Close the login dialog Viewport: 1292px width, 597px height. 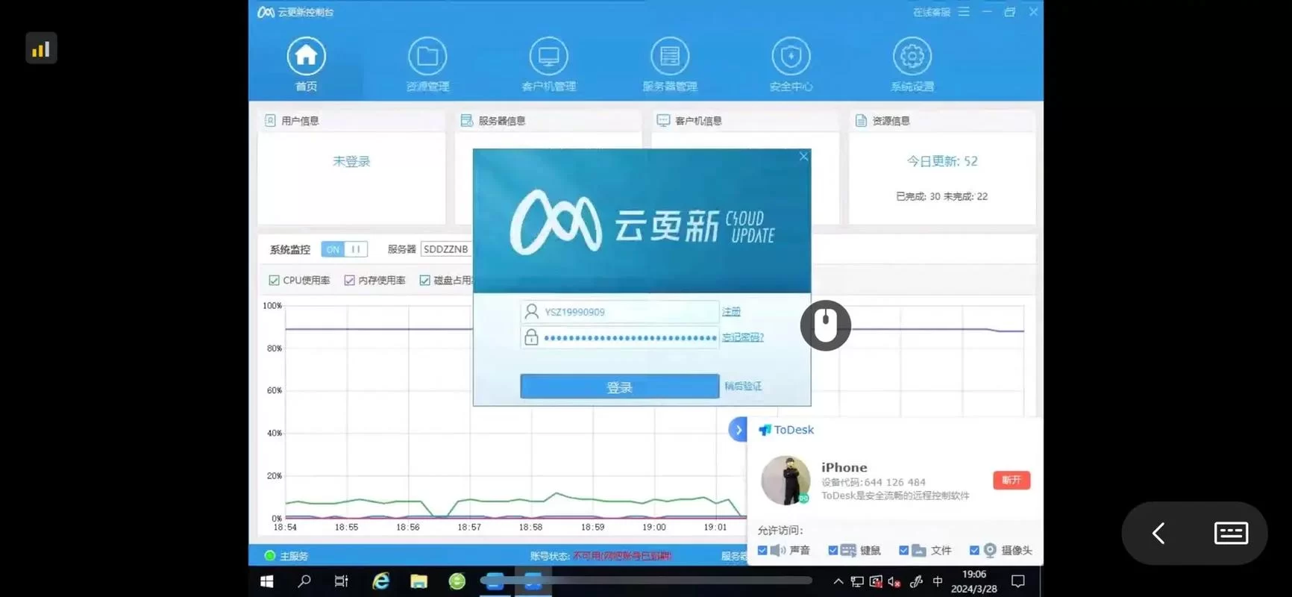[803, 157]
